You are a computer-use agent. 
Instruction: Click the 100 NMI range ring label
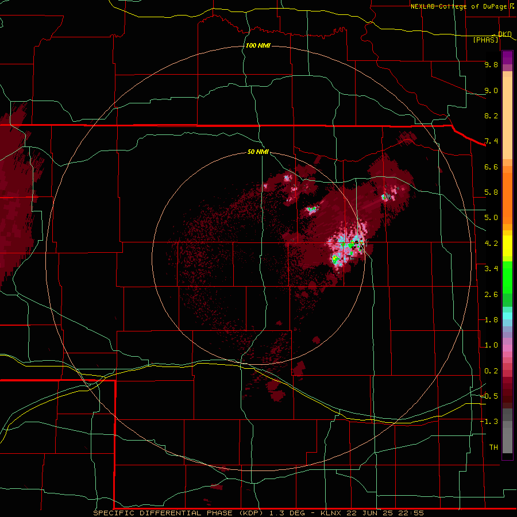(258, 45)
